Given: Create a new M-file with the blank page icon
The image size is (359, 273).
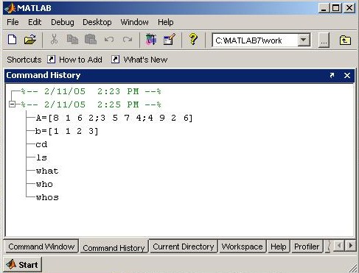Looking at the screenshot, I should [x=13, y=40].
